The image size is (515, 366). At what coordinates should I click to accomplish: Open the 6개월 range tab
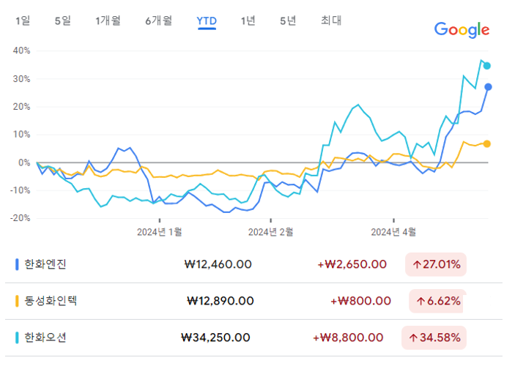tap(159, 21)
